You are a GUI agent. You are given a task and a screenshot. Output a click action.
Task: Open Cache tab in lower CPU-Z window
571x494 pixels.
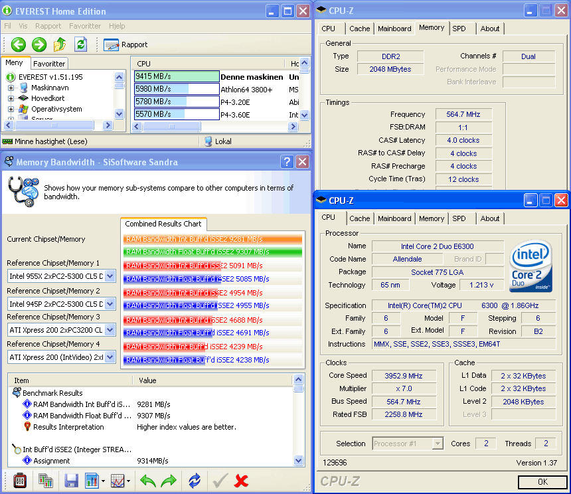tap(359, 218)
